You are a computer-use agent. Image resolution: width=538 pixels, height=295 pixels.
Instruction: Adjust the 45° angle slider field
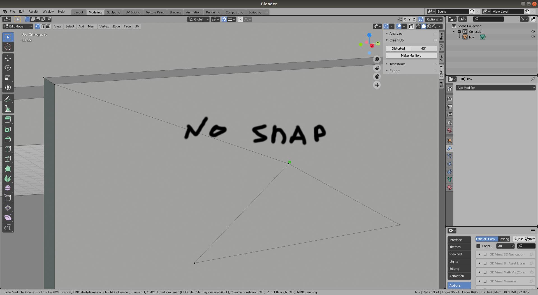(423, 48)
